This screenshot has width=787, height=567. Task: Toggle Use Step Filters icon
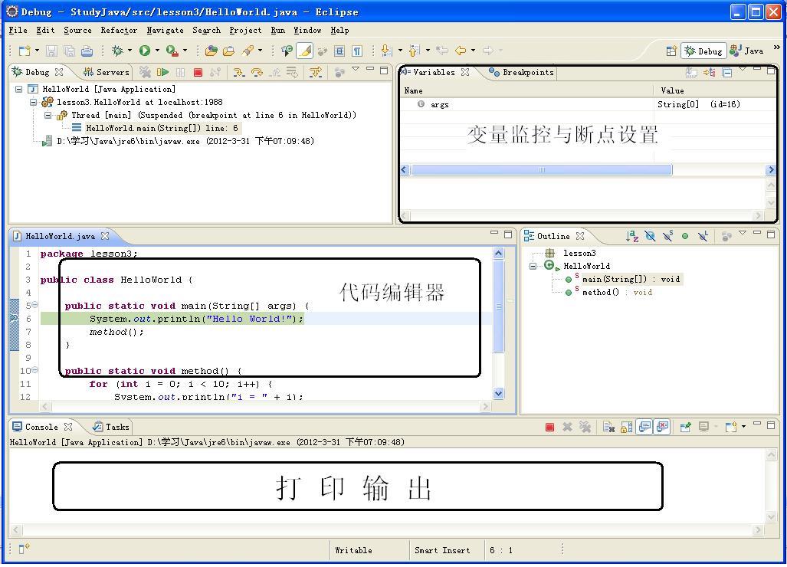point(316,72)
